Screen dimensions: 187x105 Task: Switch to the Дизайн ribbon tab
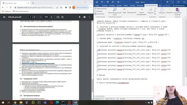(119, 6)
